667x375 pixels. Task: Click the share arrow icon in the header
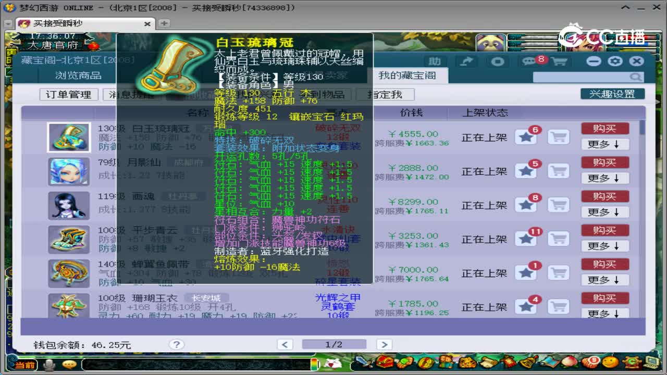click(x=467, y=61)
